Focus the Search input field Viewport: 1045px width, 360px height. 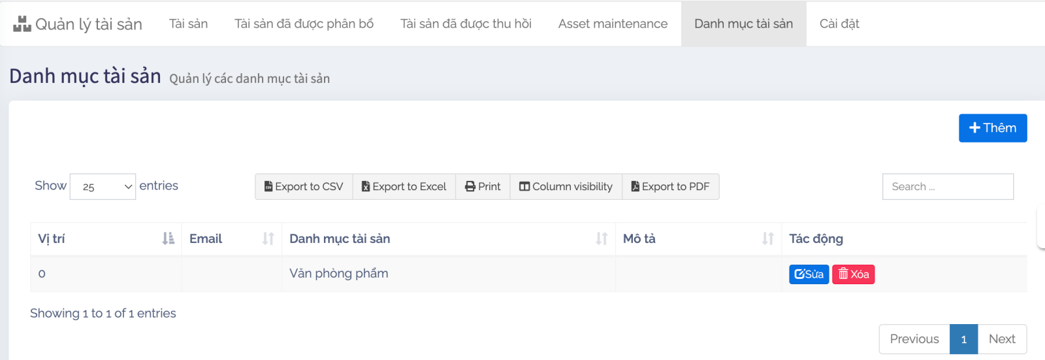pos(948,187)
